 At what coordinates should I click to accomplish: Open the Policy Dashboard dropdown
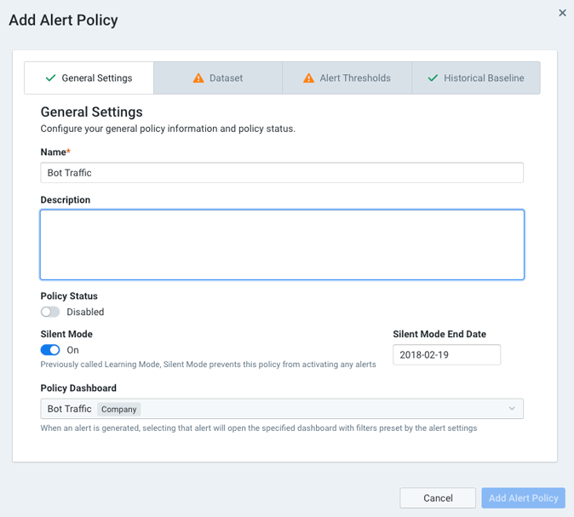pyautogui.click(x=281, y=409)
